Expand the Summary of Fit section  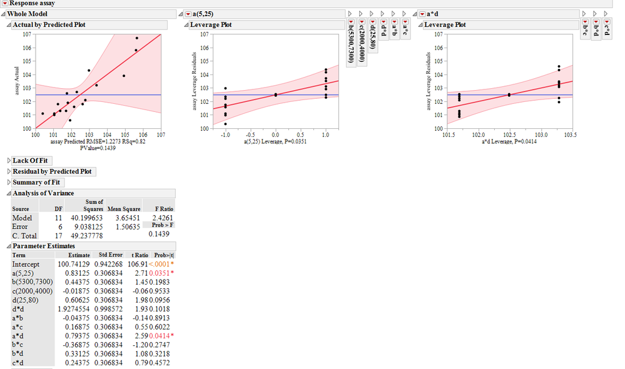coord(9,182)
